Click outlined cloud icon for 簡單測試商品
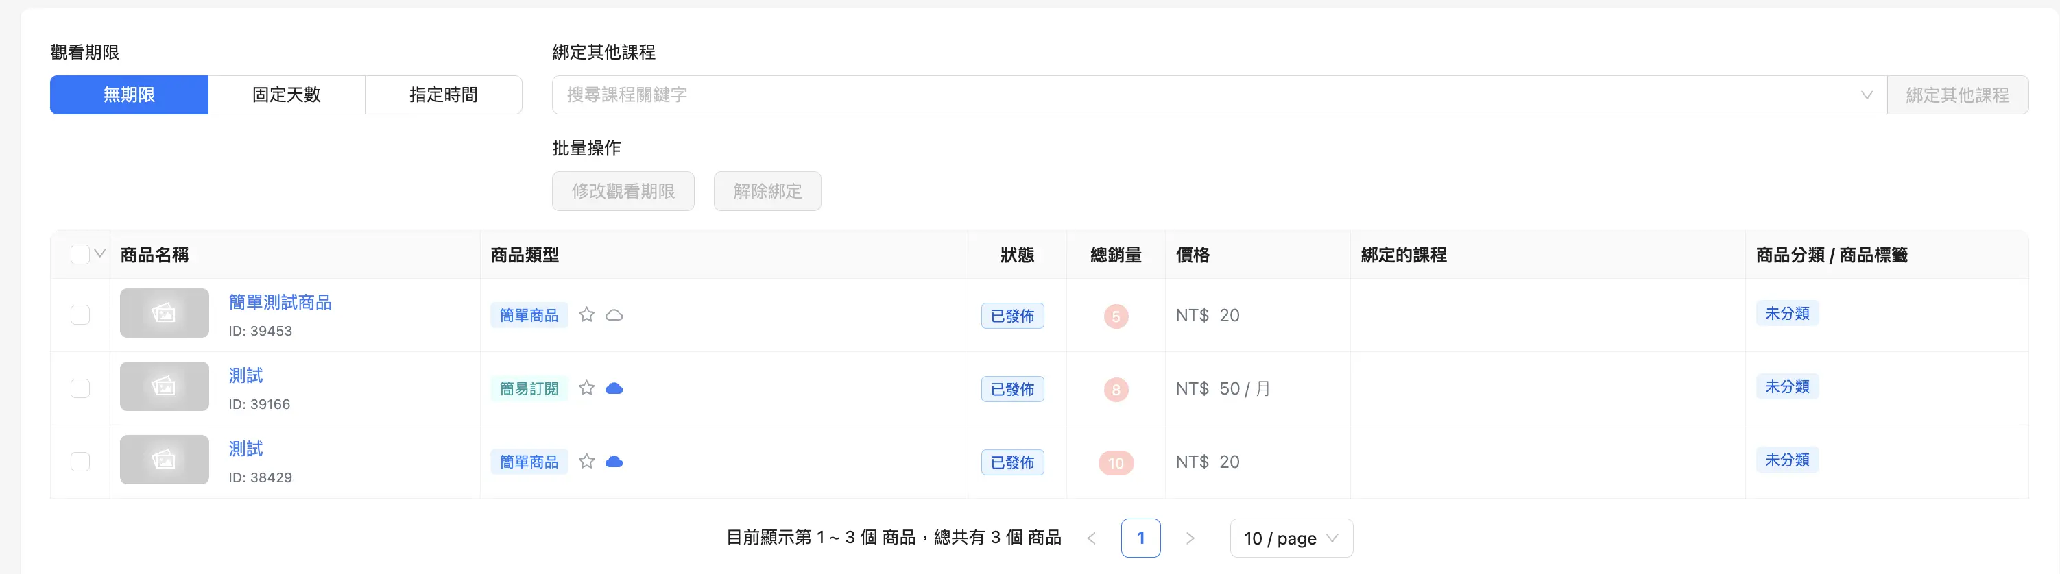Image resolution: width=2060 pixels, height=574 pixels. [614, 315]
